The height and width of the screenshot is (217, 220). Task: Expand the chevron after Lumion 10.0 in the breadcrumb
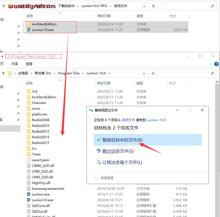pos(109,73)
